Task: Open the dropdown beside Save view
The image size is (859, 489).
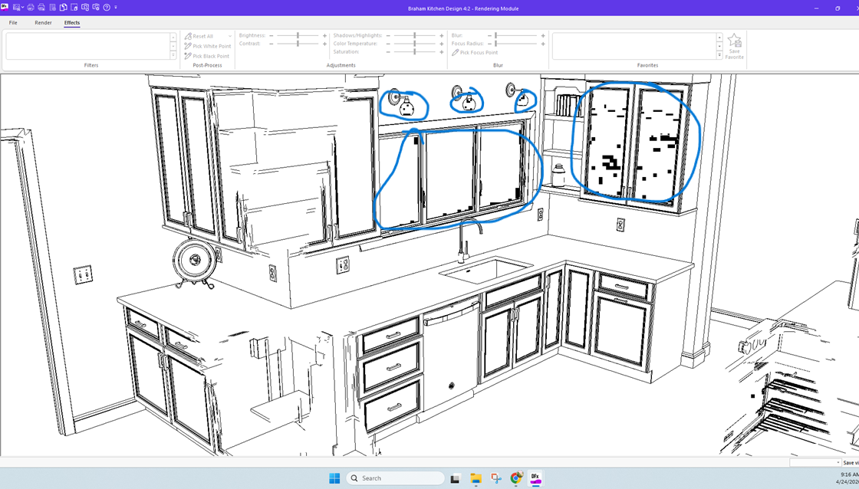Action: 838,463
